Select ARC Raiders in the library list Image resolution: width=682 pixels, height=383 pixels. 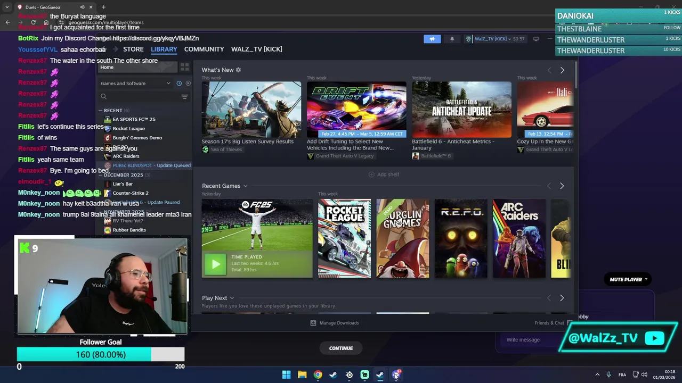[x=126, y=156]
